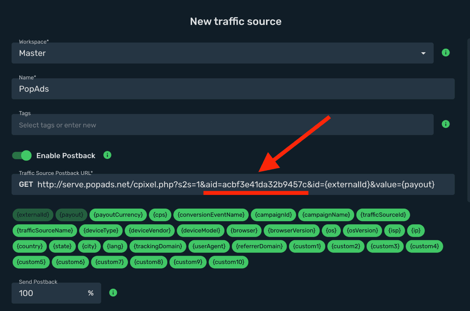Select the {deviceModel} token chip

201,231
